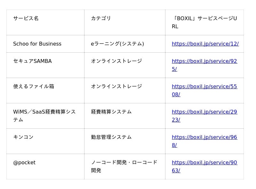The image size is (256, 189).
Task: Click オンラインストレージ category beside セキュアSAMBA
Action: [x=116, y=61]
